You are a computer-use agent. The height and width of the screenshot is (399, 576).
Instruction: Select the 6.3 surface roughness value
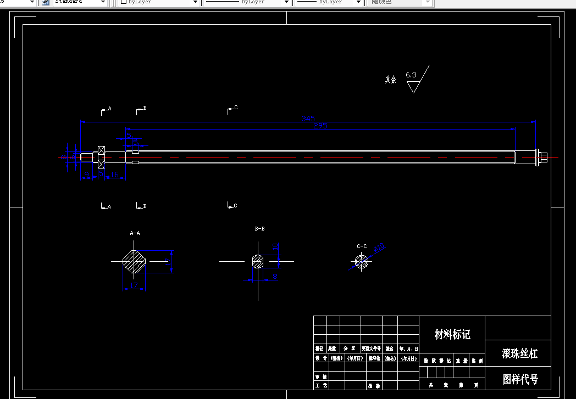(x=411, y=75)
